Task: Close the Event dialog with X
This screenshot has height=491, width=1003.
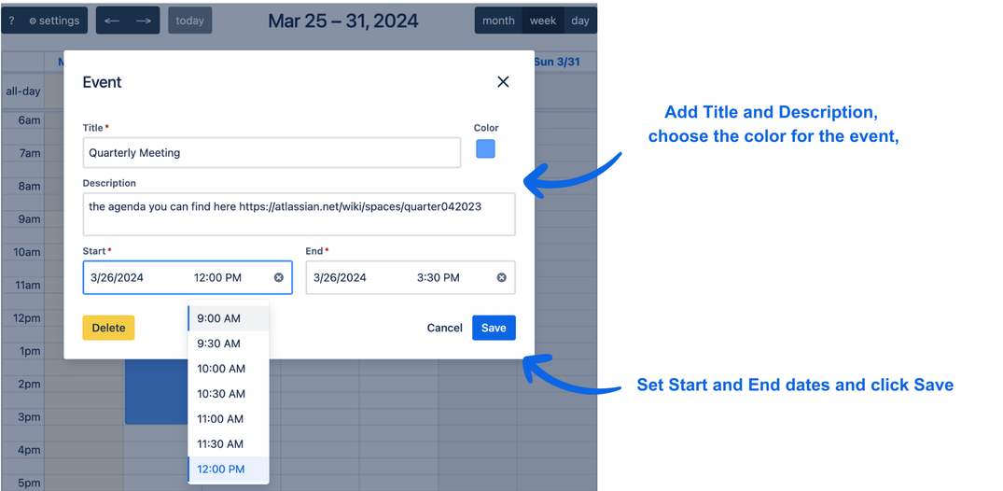Action: (503, 82)
